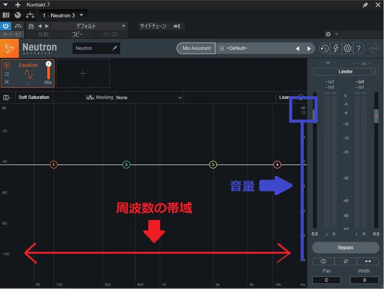This screenshot has height=289, width=384.
Task: Open the plugin routing diagram icon
Action: [x=30, y=15]
